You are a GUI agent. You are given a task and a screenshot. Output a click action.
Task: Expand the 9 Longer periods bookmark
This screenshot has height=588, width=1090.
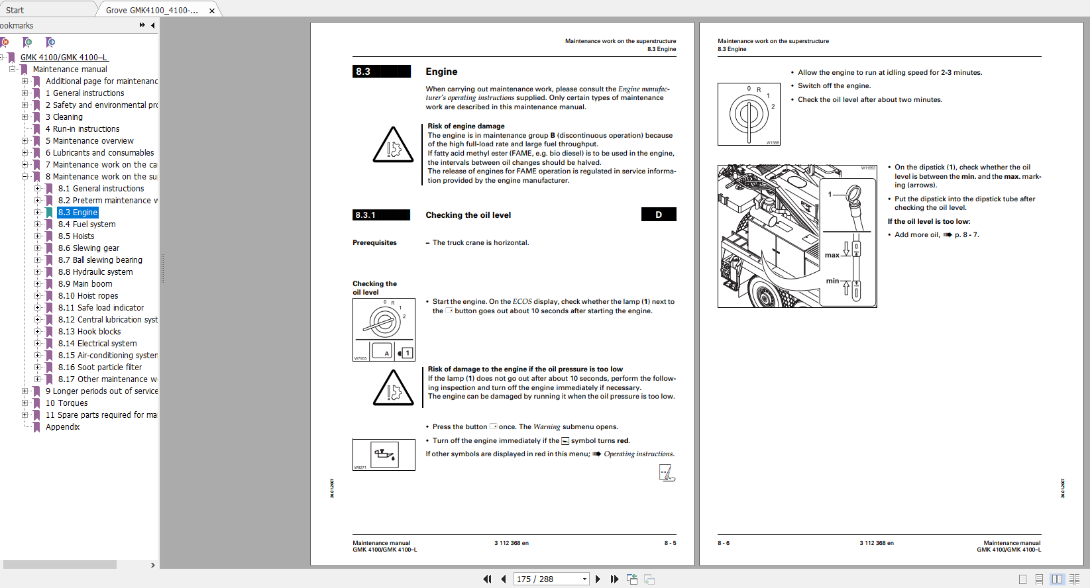[x=25, y=391]
